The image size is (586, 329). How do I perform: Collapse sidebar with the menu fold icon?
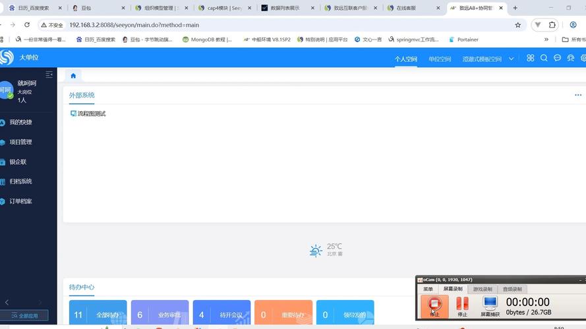click(x=49, y=74)
